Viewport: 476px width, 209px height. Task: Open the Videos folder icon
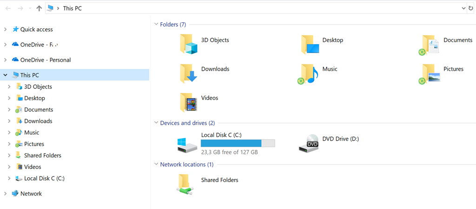tap(189, 102)
